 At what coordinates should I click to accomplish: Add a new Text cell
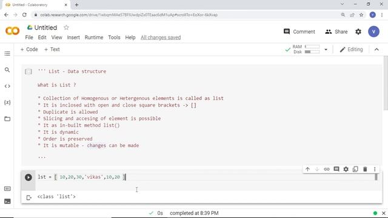click(x=52, y=50)
